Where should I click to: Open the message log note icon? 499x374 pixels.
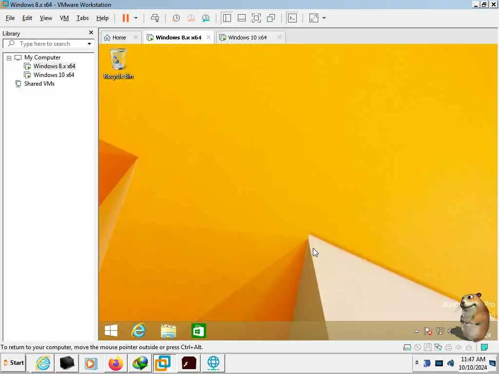pos(484,347)
